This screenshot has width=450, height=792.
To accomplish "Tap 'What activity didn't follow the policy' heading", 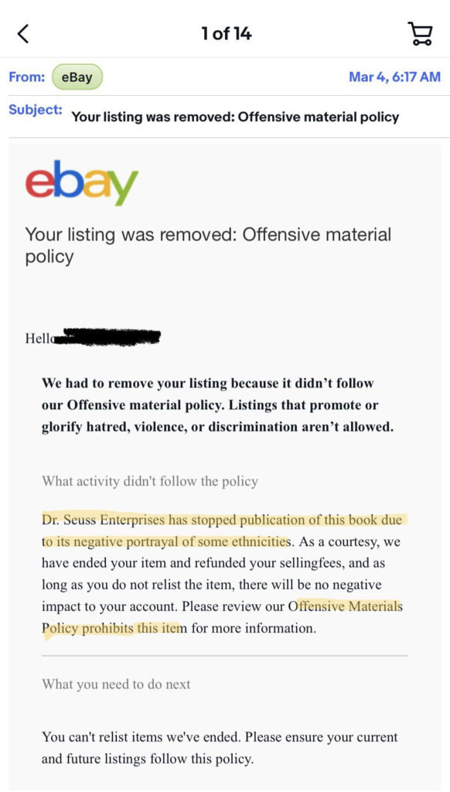I will click(150, 481).
